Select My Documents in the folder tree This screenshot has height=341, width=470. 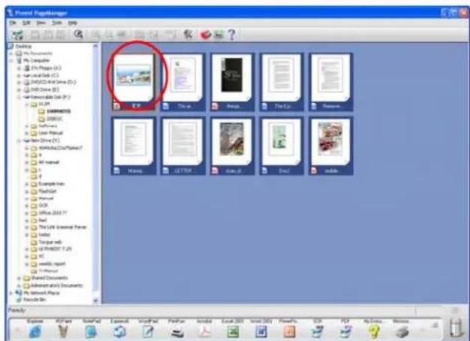click(x=38, y=53)
